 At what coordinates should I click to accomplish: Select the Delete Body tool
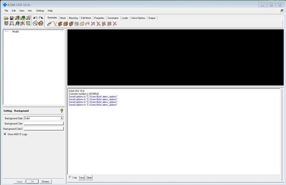pyautogui.click(x=109, y=24)
